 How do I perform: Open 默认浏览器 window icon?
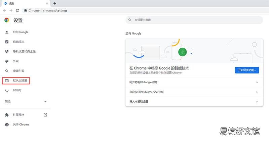tap(7, 81)
